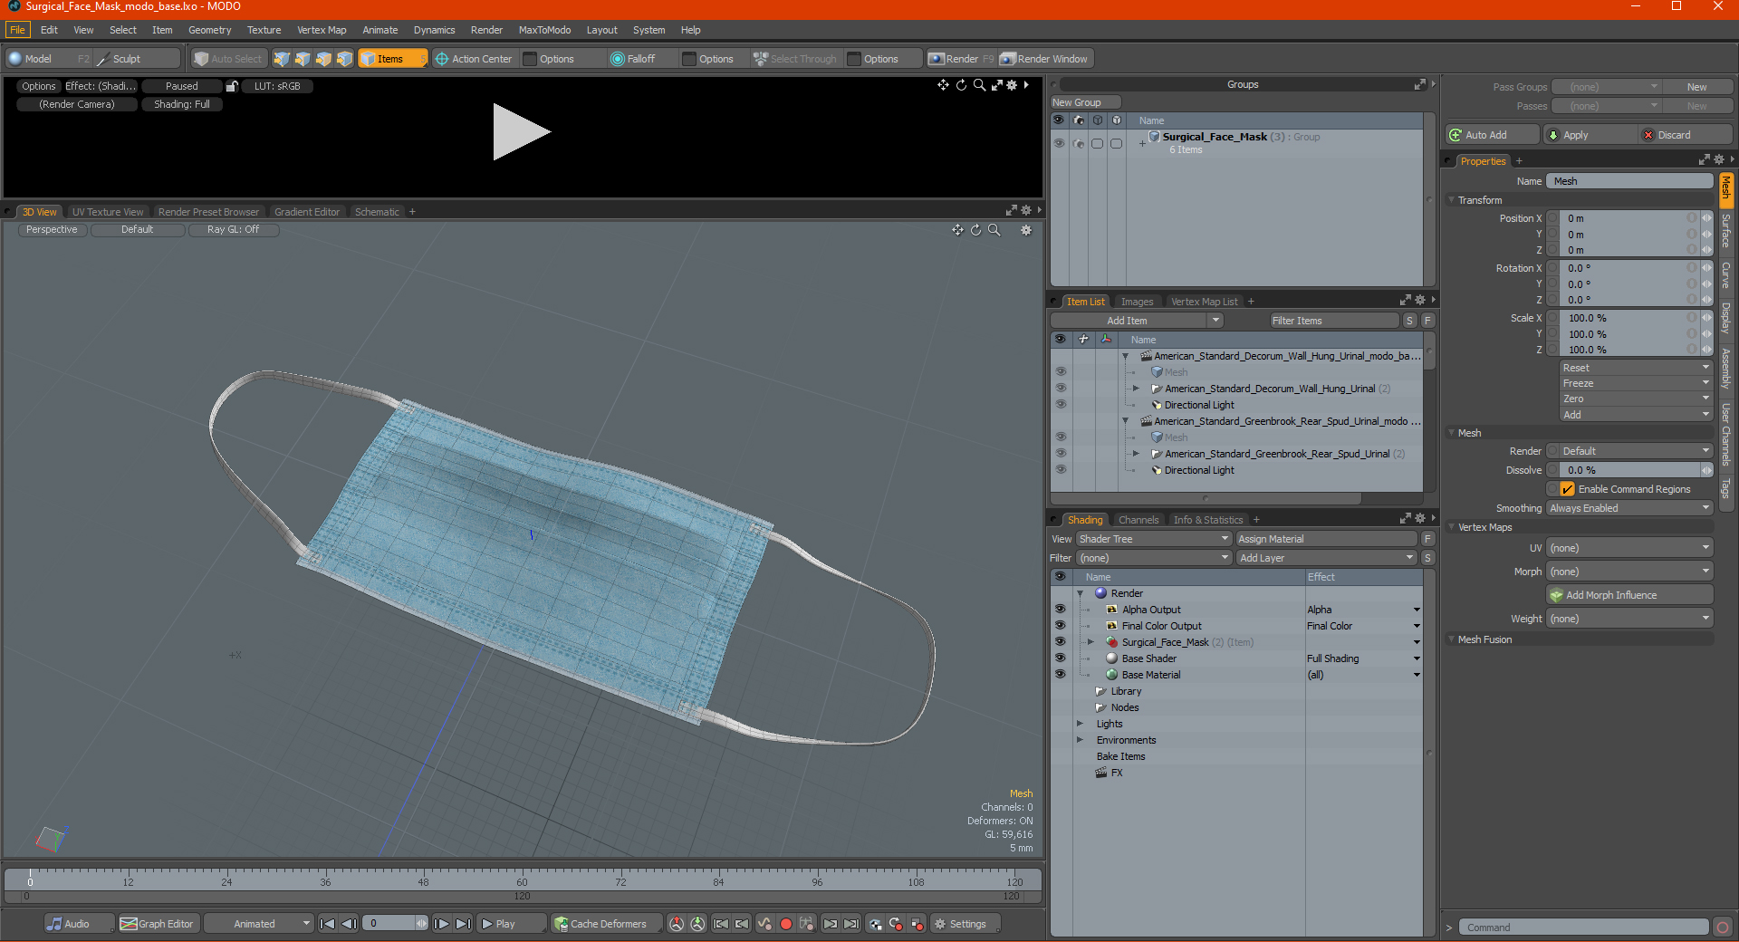Click the preview pane zoom magnifier icon

979,84
